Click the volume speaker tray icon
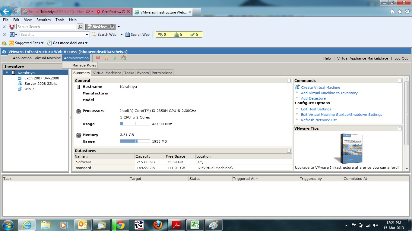Screen dimensions: 412x231 coord(376,225)
